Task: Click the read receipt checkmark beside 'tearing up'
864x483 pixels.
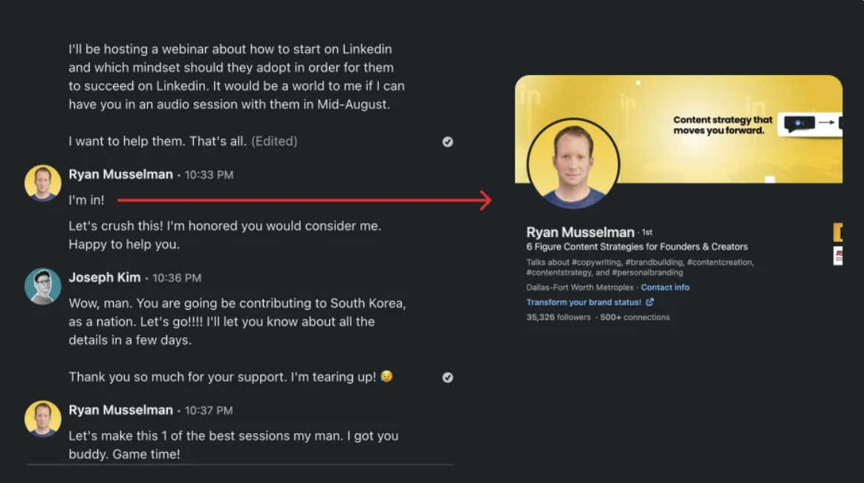Action: 448,377
